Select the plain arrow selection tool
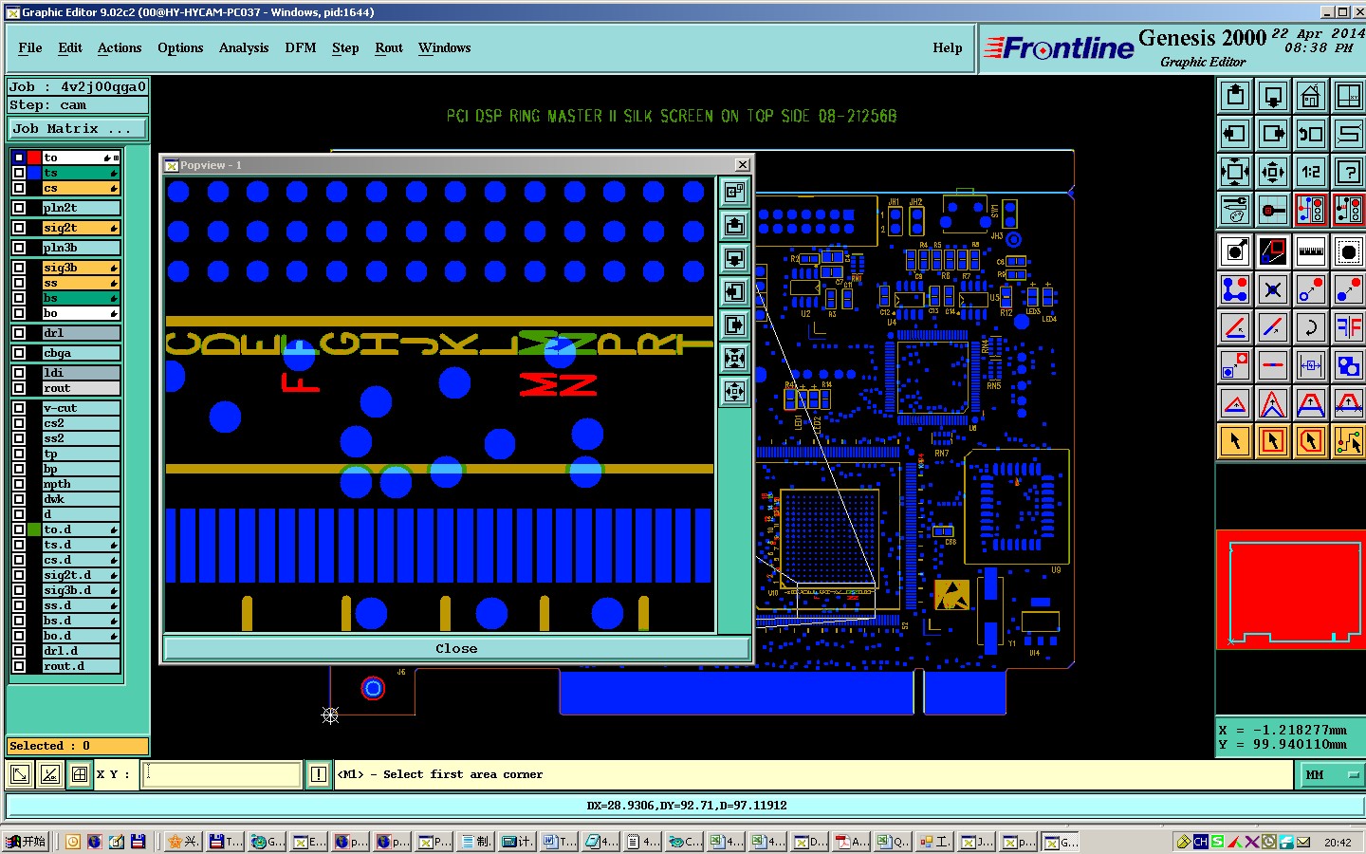Viewport: 1366px width, 854px height. [x=1235, y=441]
